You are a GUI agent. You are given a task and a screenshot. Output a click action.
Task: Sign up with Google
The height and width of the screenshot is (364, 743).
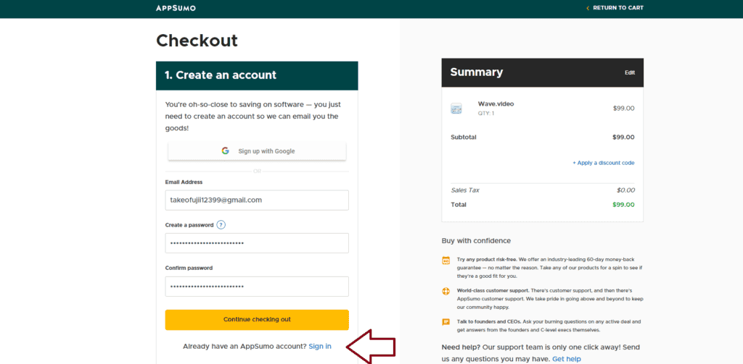257,151
